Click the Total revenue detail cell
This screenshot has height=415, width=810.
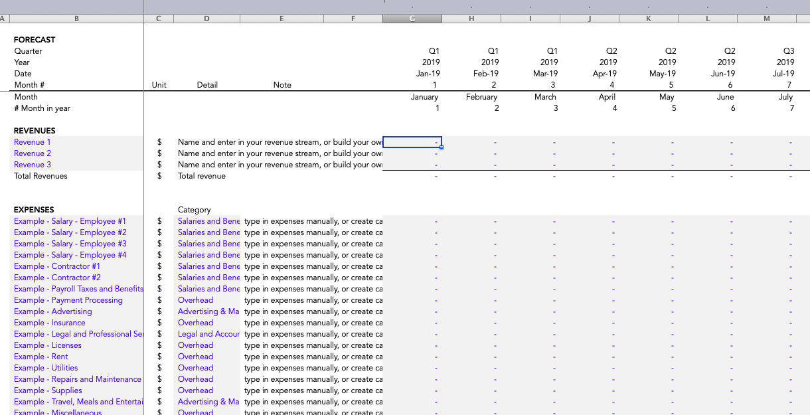coord(202,176)
